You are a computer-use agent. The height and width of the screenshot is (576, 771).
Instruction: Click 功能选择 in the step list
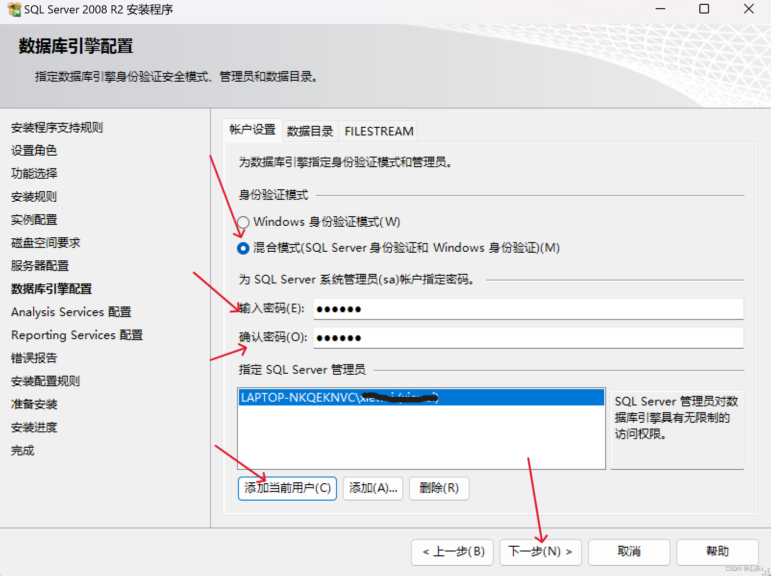coord(34,173)
